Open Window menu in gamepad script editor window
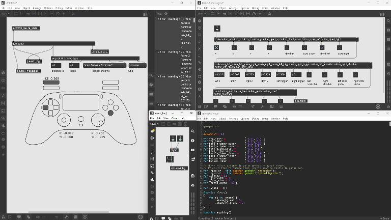 click(275, 119)
